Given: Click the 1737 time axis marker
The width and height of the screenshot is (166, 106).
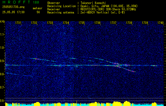Looking at the screenshot, I should (x=113, y=23).
